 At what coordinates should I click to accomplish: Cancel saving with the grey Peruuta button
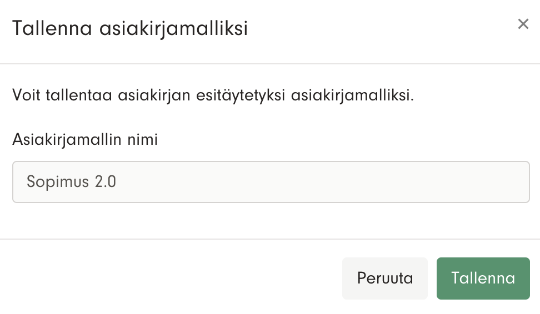385,278
